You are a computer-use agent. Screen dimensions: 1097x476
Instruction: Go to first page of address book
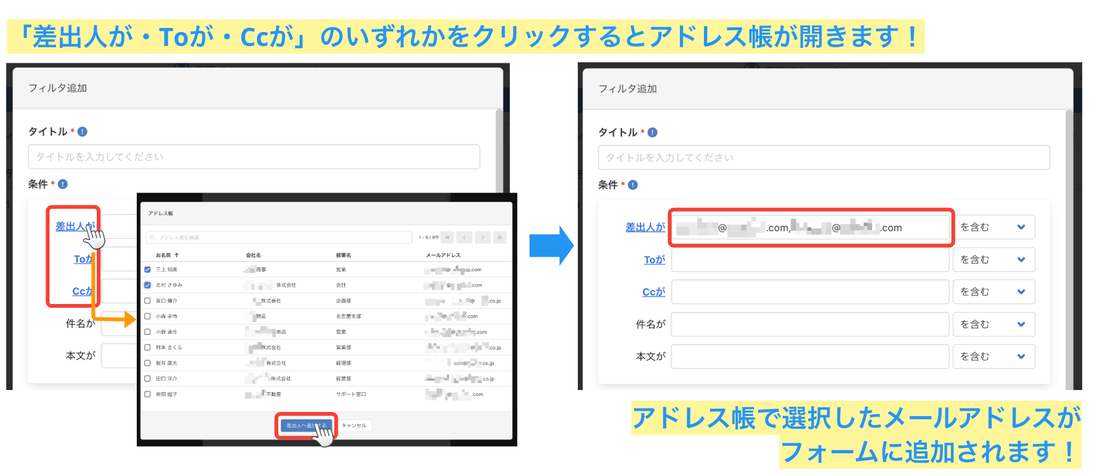pos(447,237)
